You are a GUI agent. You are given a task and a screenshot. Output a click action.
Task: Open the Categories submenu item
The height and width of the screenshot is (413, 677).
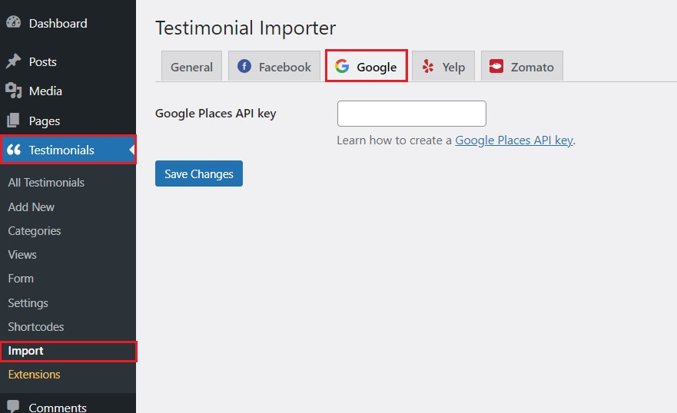pos(35,230)
